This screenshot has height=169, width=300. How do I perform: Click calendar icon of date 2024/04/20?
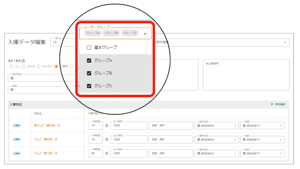click(x=198, y=126)
